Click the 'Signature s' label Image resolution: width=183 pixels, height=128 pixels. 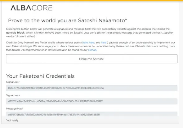(13, 95)
